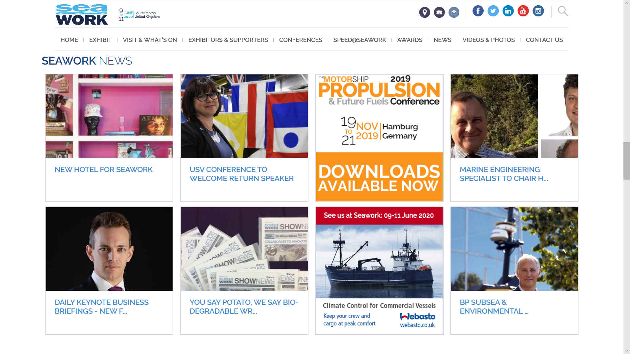Image resolution: width=630 pixels, height=354 pixels.
Task: Open the Facebook page icon
Action: pyautogui.click(x=478, y=11)
